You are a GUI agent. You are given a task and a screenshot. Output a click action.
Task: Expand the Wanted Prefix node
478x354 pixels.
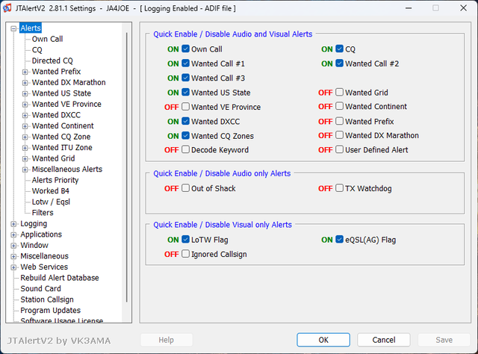tap(25, 72)
